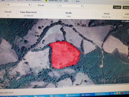The height and width of the screenshot is (97, 129).
Task: Click the Sorgu button
Action: [126, 8]
